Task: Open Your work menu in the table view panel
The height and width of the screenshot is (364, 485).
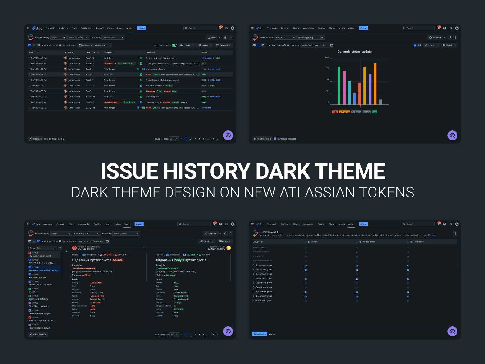Action: pos(51,28)
